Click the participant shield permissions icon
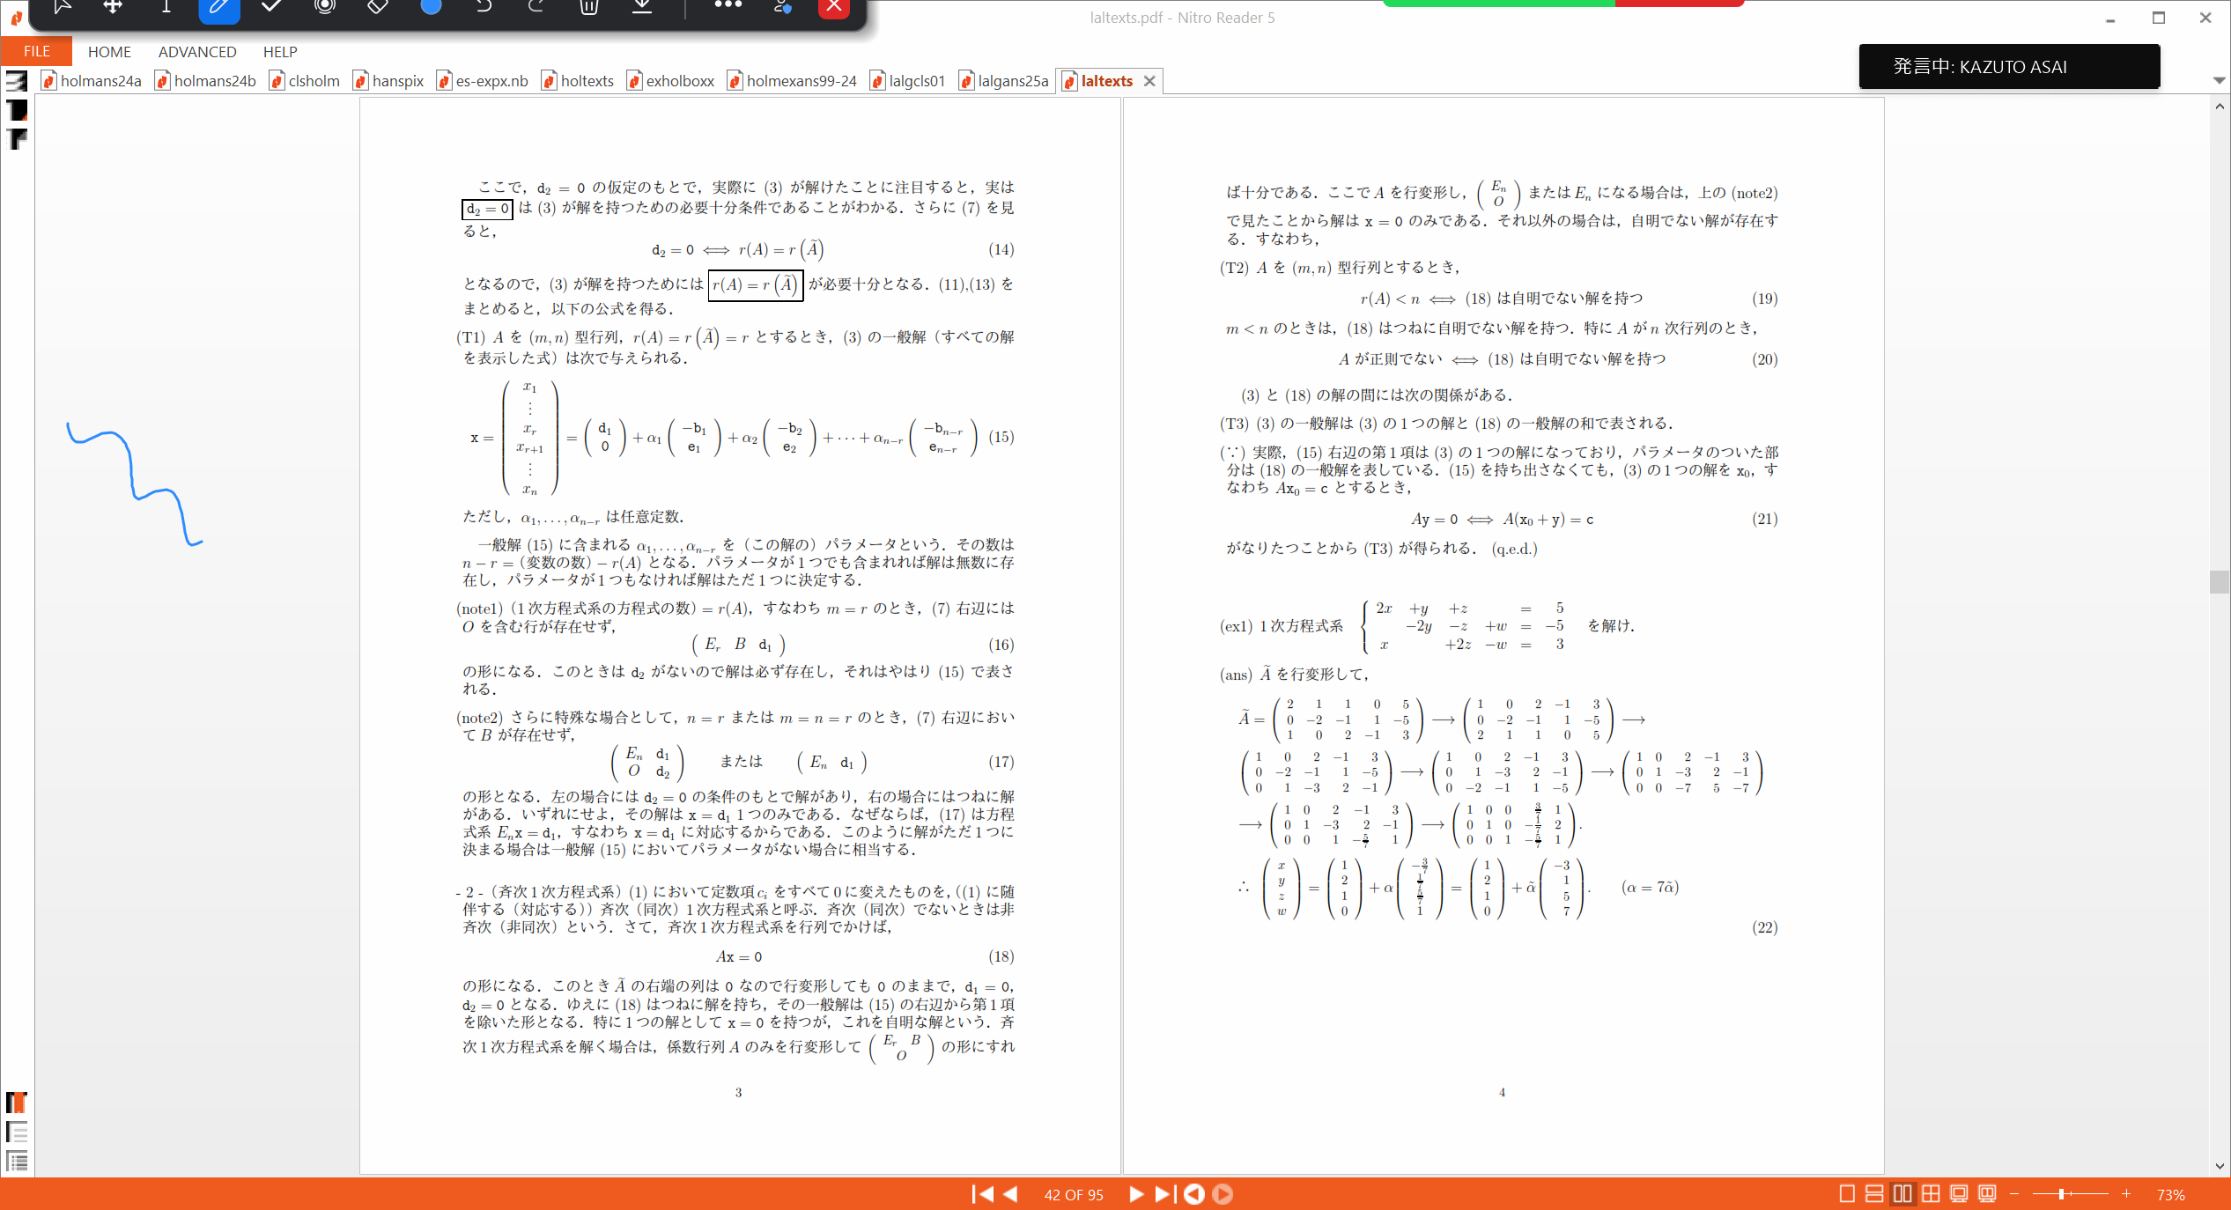The width and height of the screenshot is (2231, 1210). (782, 7)
